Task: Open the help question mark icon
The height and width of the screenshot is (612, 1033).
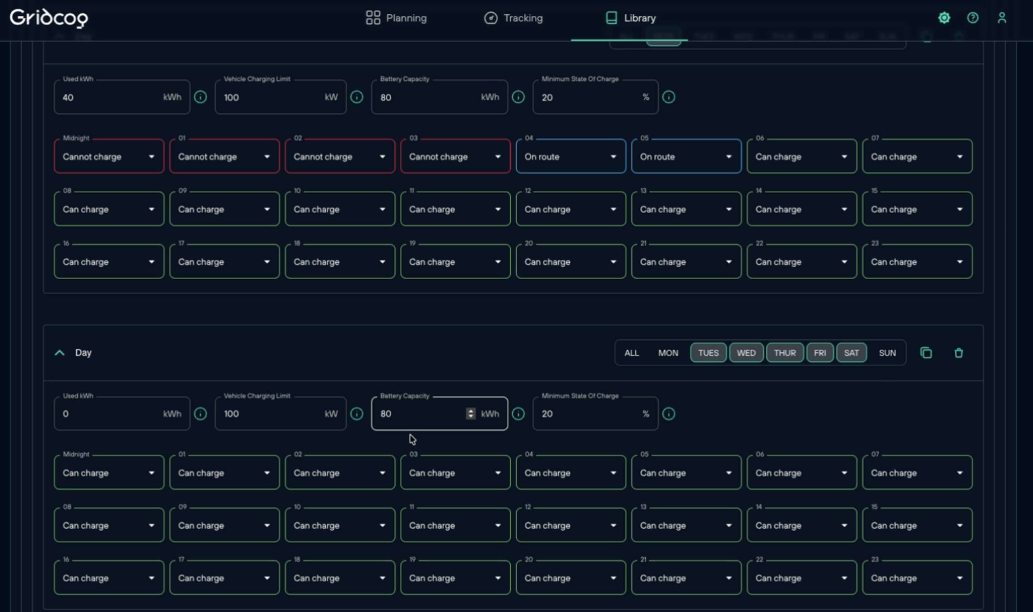Action: click(973, 18)
